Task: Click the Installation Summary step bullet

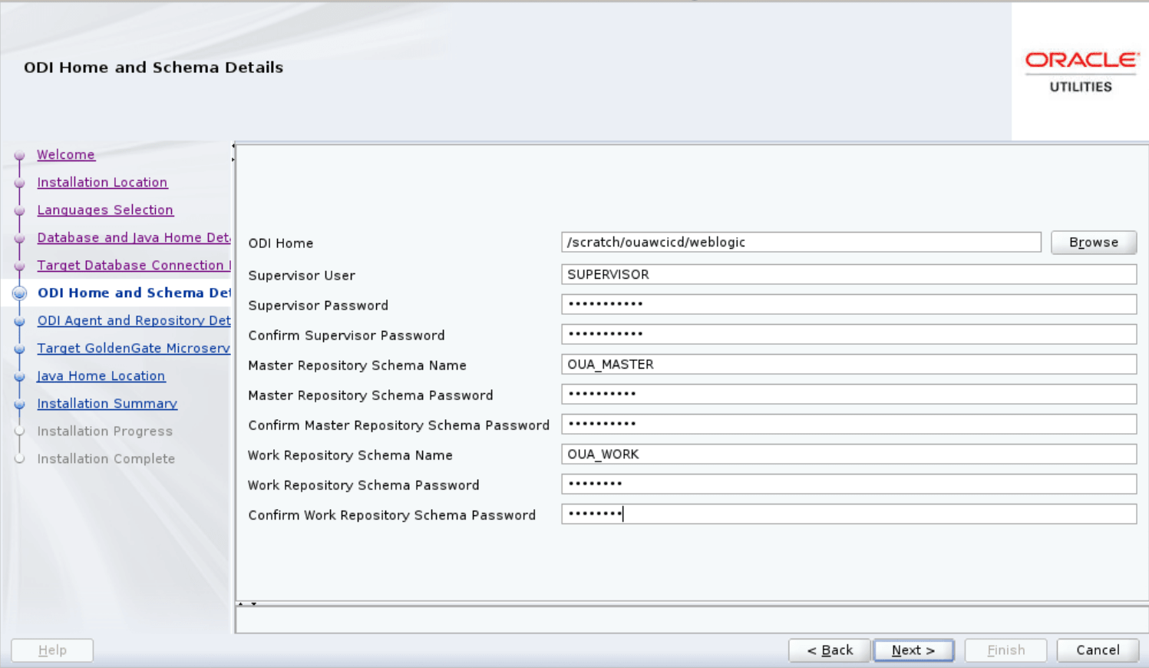Action: pyautogui.click(x=20, y=404)
